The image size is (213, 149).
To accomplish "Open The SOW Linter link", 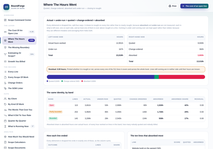I will click(19, 88).
